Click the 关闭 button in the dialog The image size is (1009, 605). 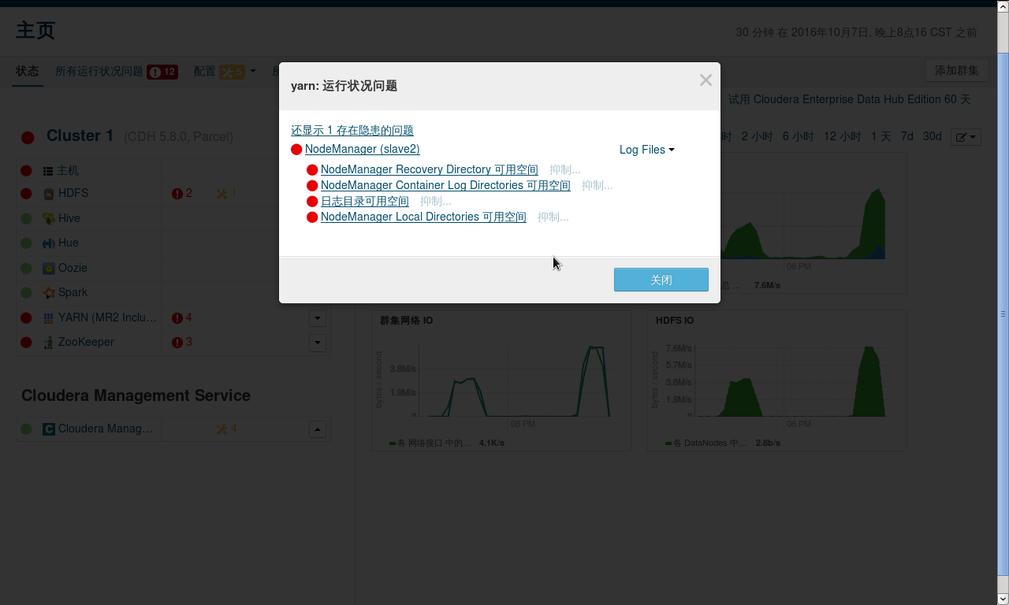pyautogui.click(x=661, y=280)
